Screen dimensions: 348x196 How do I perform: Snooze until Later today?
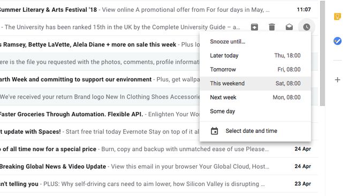pyautogui.click(x=255, y=56)
